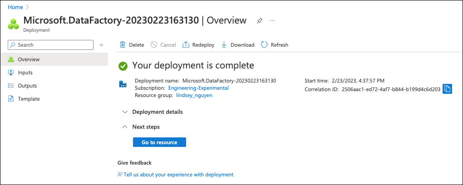Image resolution: width=463 pixels, height=185 pixels.
Task: Click the Search field in the sidebar
Action: pos(50,45)
